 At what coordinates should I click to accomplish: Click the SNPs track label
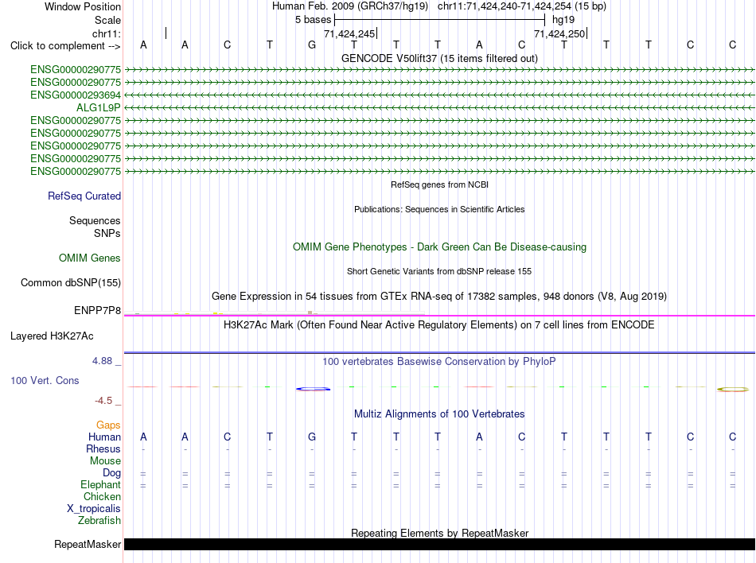(107, 233)
